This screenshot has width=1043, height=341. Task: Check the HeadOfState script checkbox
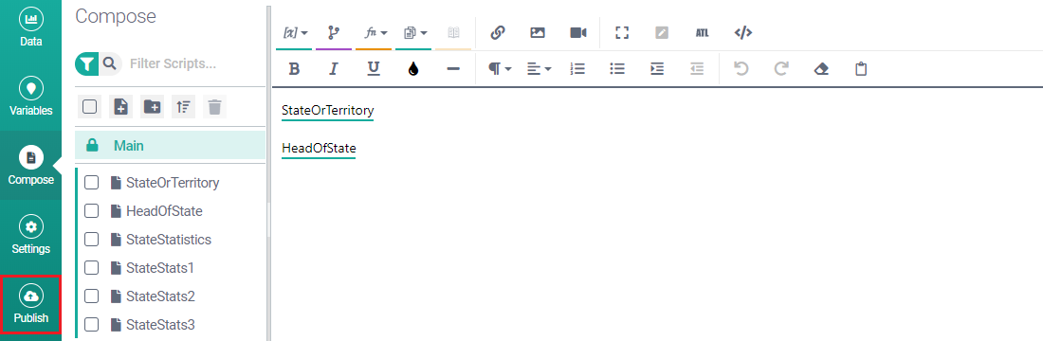click(x=92, y=211)
